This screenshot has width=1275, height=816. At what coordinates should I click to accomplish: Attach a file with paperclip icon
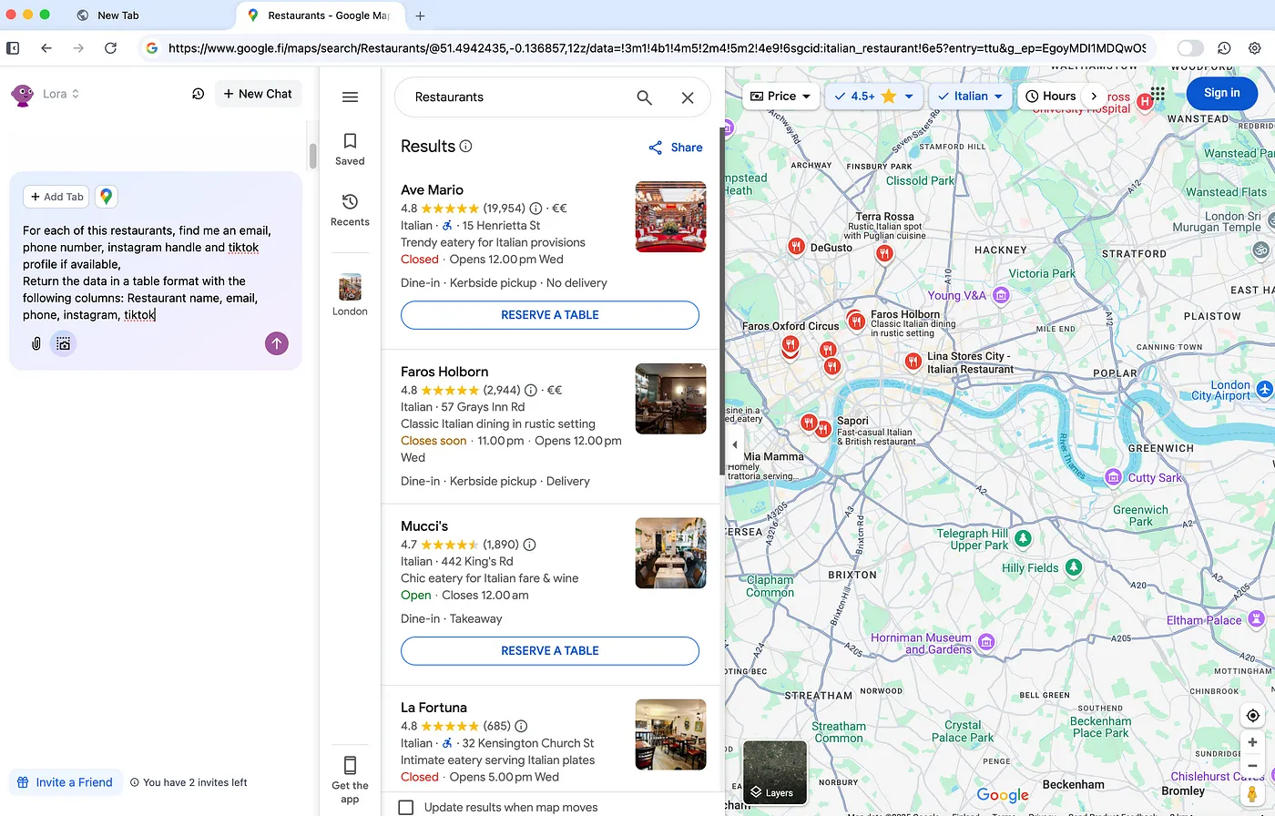click(x=36, y=344)
